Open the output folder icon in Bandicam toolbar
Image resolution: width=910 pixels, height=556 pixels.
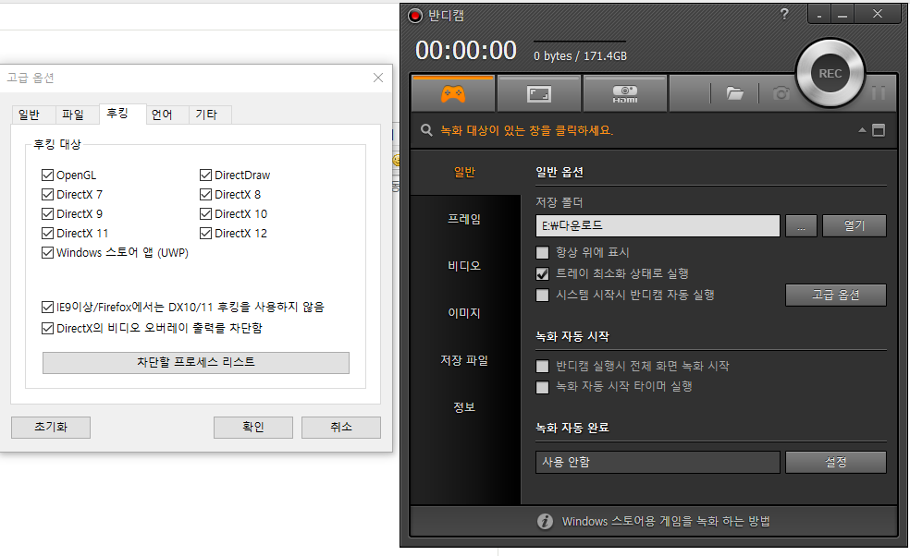click(734, 93)
